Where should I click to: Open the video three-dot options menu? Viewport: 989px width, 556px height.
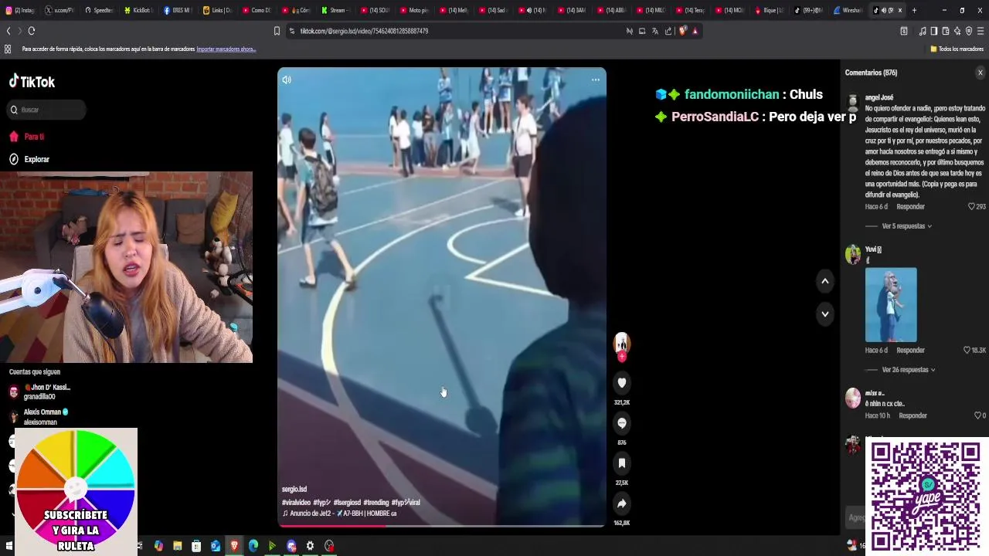[596, 80]
